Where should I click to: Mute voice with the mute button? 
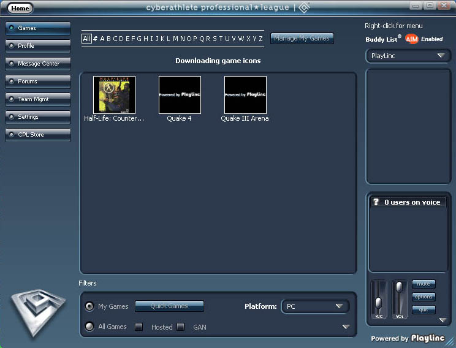[x=424, y=284]
